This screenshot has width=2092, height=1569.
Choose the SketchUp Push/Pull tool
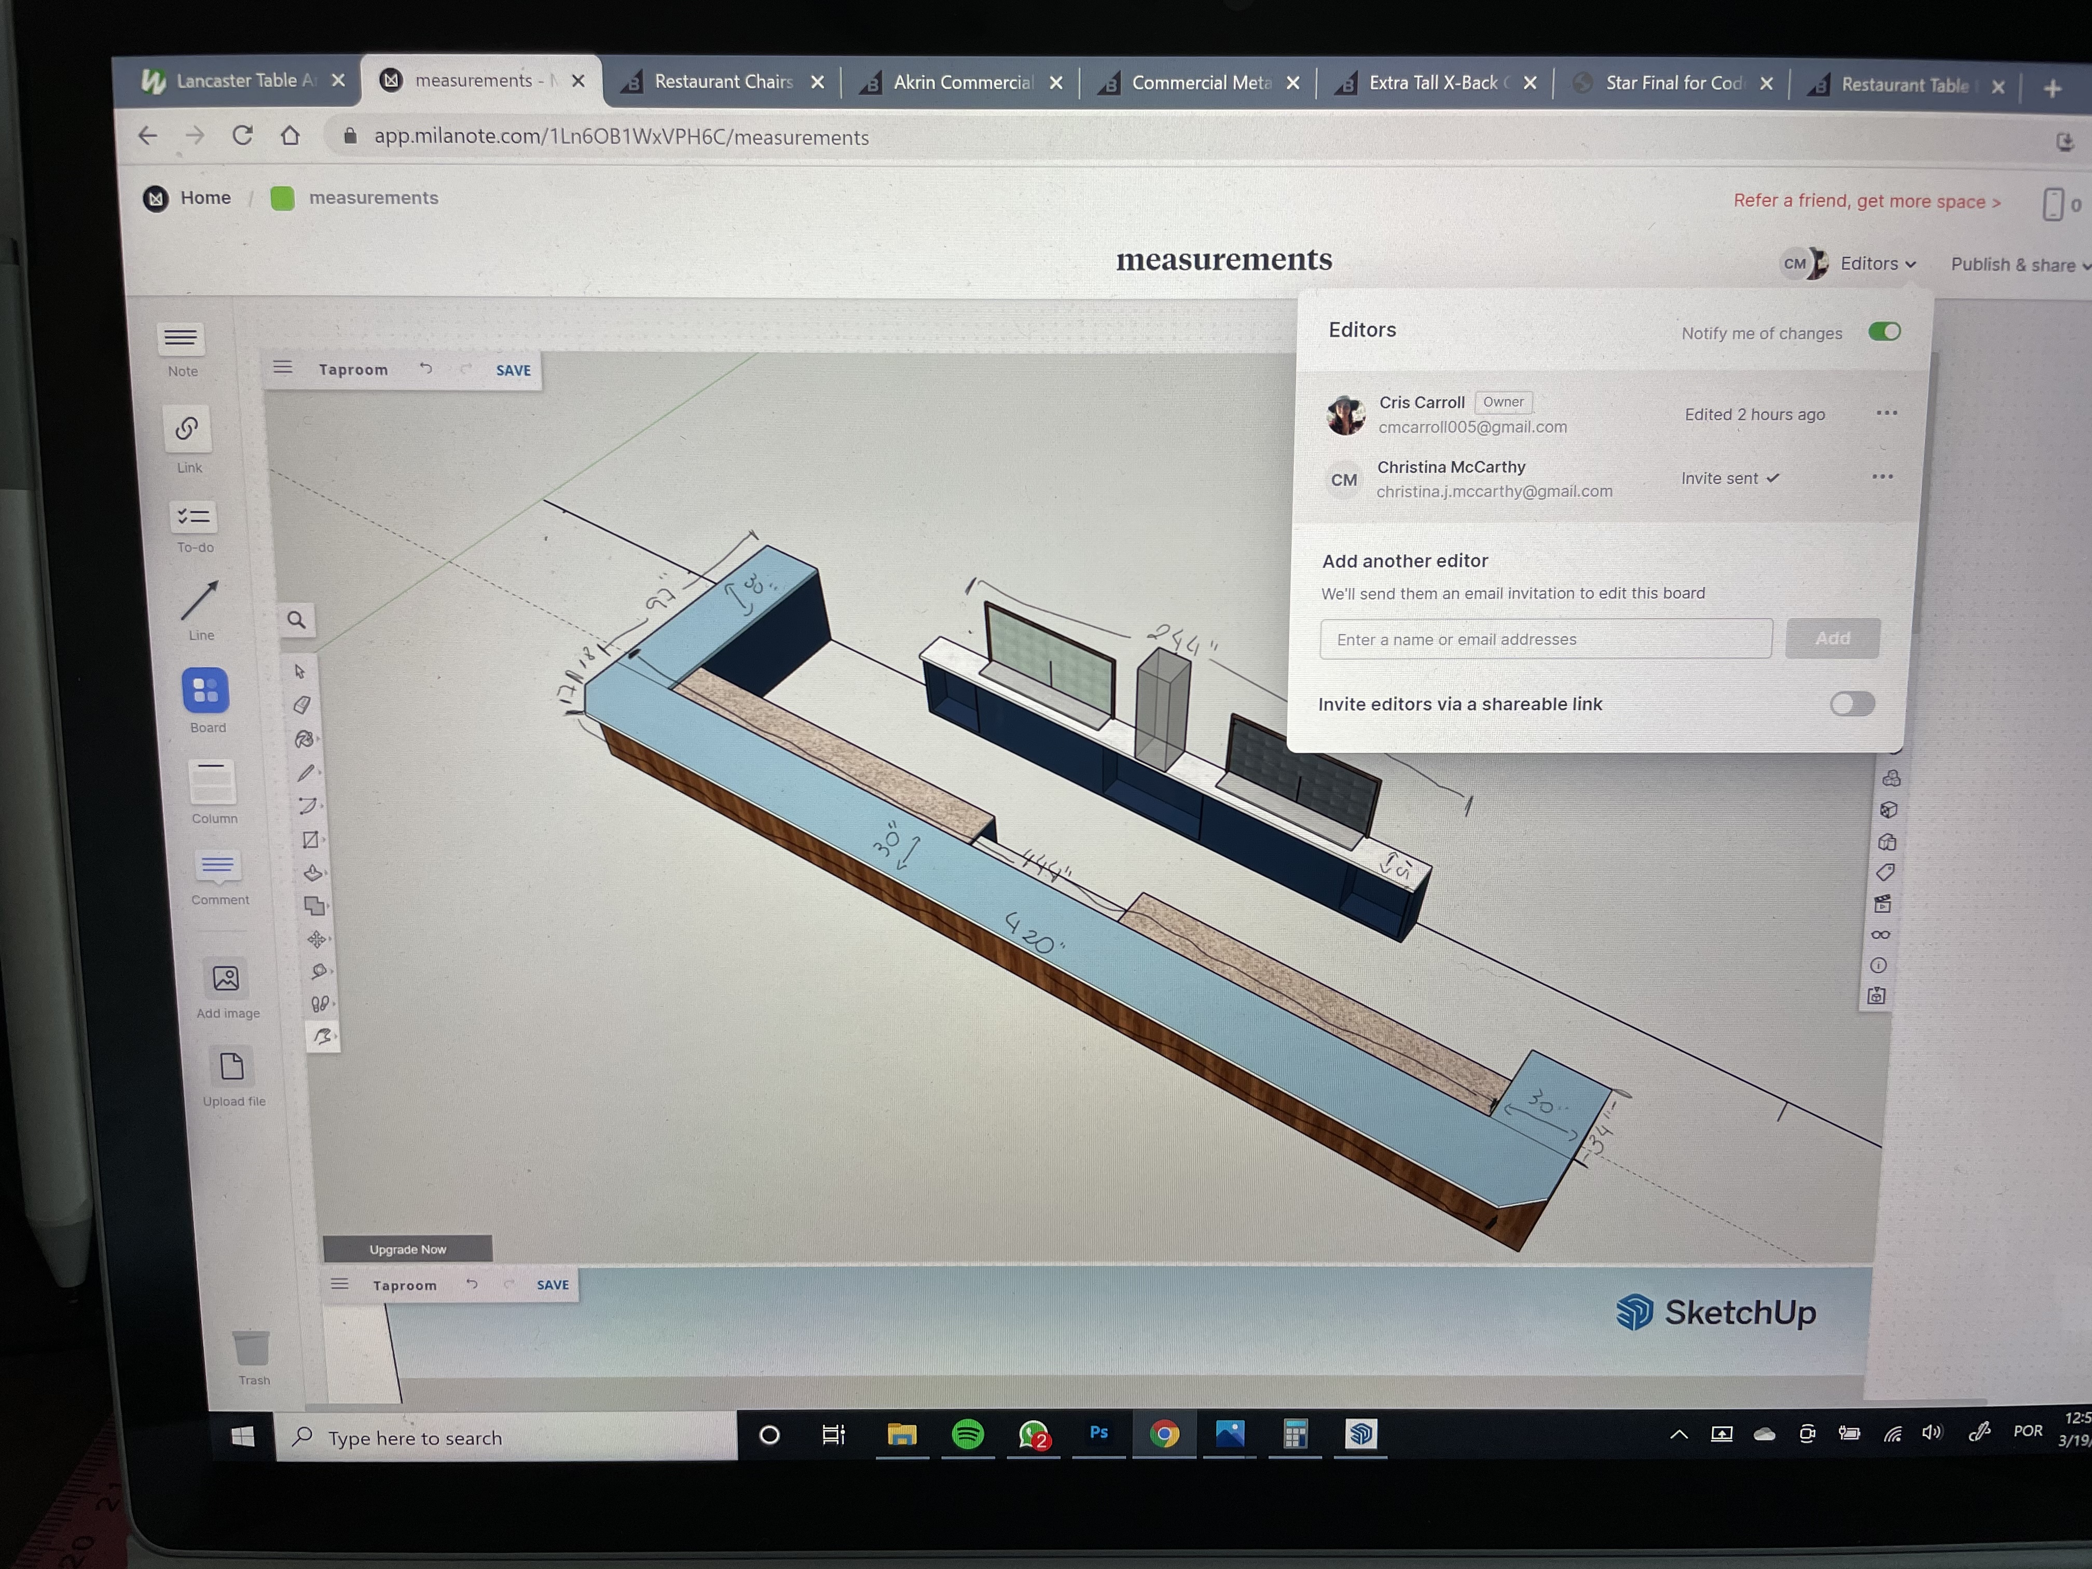[313, 873]
